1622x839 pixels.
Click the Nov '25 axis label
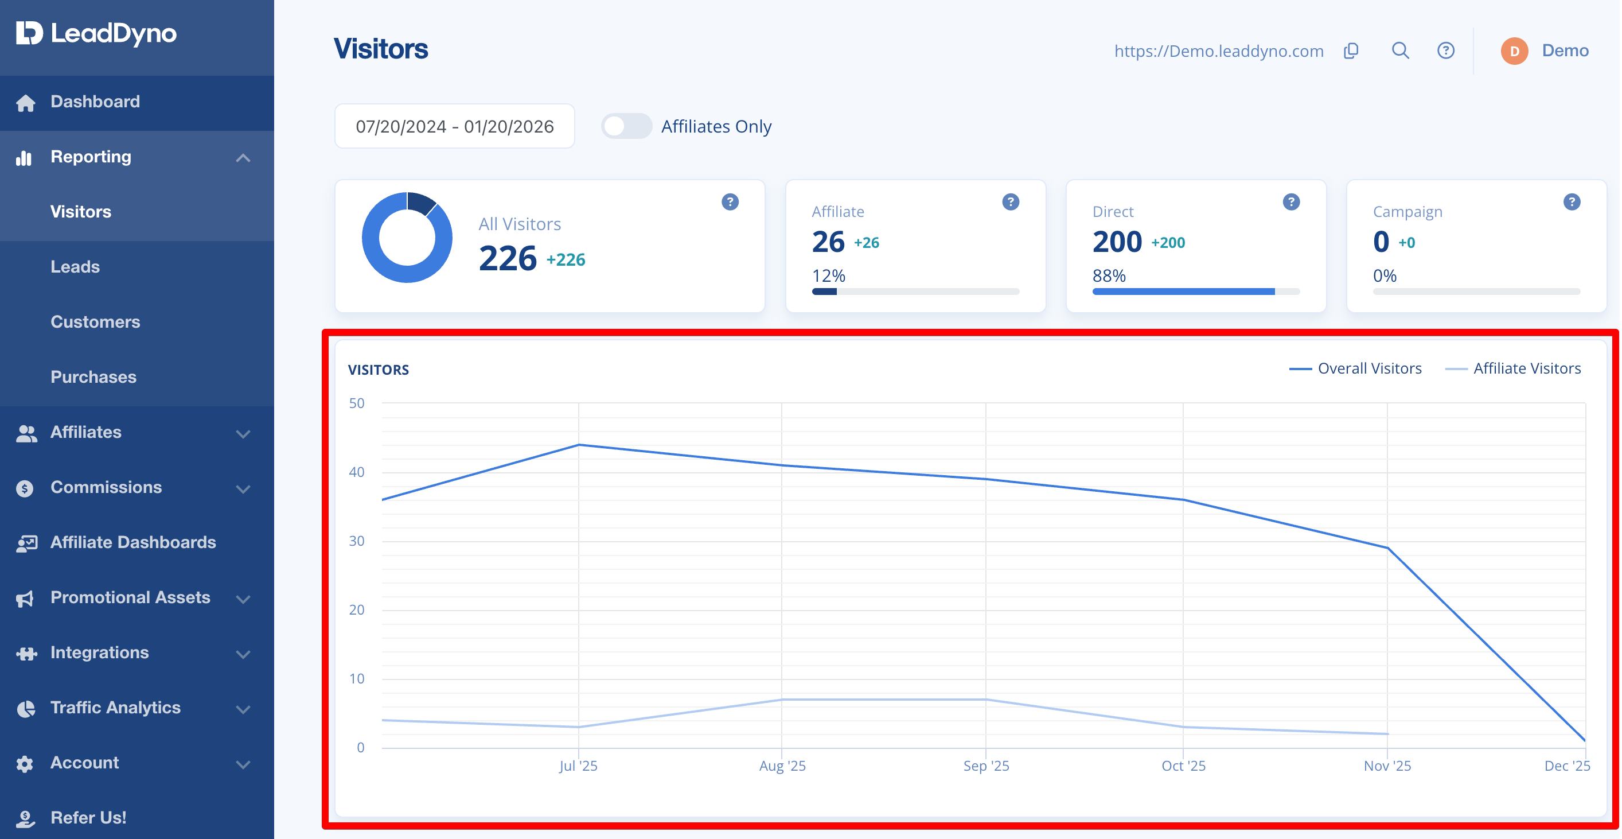tap(1387, 766)
